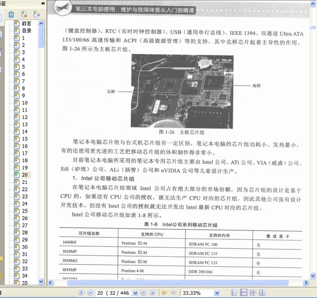Go to last page button

(153, 293)
